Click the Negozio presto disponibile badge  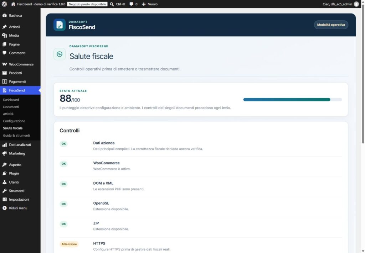click(87, 4)
